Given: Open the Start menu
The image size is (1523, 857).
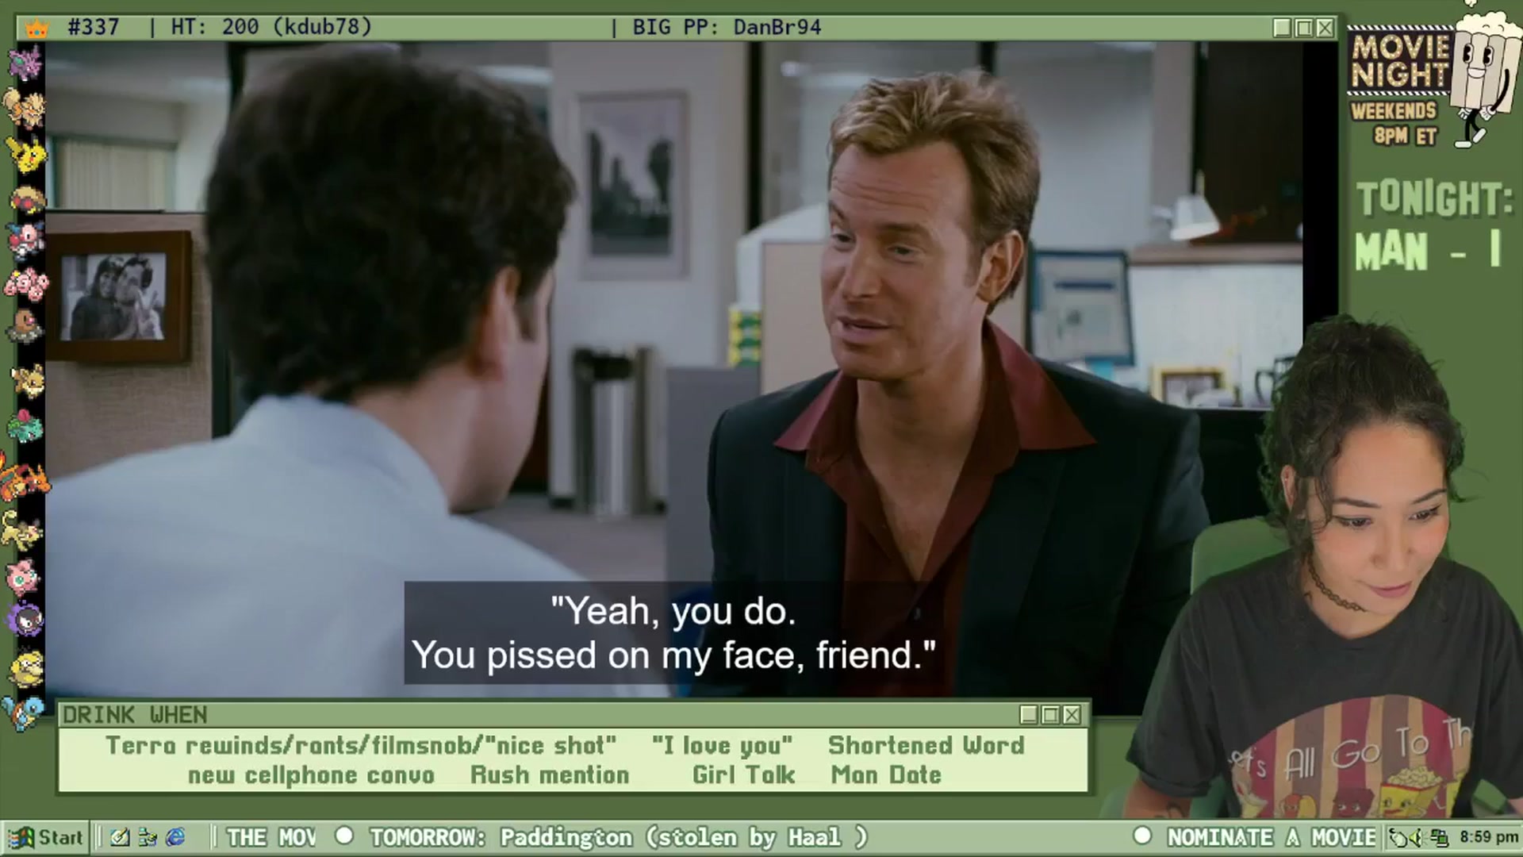Looking at the screenshot, I should pos(45,837).
